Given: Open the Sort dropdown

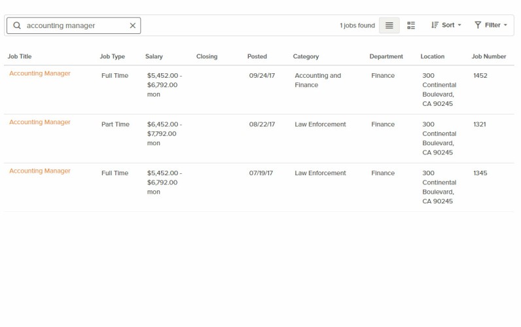Looking at the screenshot, I should click(x=446, y=26).
